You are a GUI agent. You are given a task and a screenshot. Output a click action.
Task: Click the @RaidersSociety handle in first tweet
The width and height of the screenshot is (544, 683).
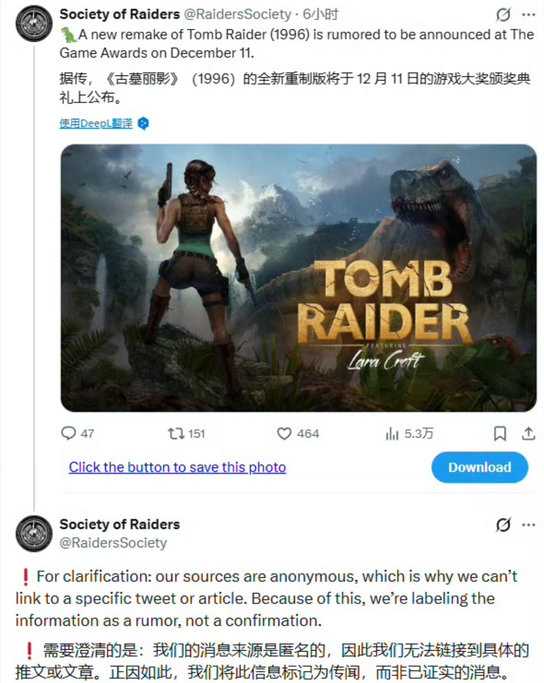(238, 14)
